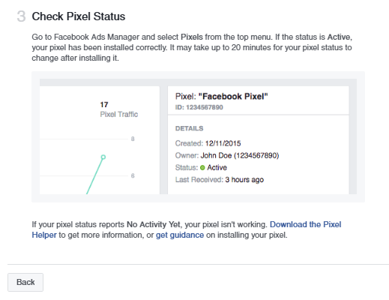Click the Pixel Traffic label
This screenshot has width=389, height=300.
coord(119,115)
